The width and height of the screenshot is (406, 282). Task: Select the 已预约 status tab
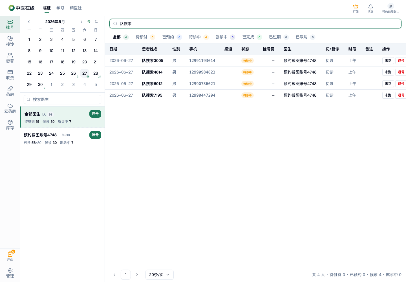click(x=172, y=37)
